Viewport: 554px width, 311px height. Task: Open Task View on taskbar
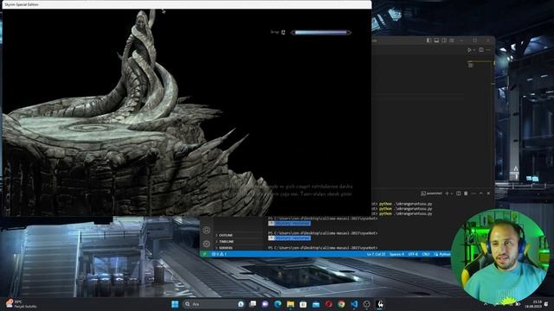tap(253, 304)
